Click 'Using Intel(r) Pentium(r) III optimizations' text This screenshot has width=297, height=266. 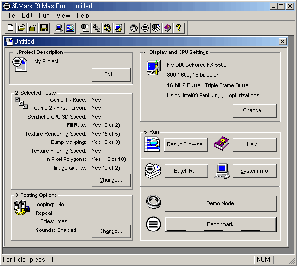[x=213, y=95]
